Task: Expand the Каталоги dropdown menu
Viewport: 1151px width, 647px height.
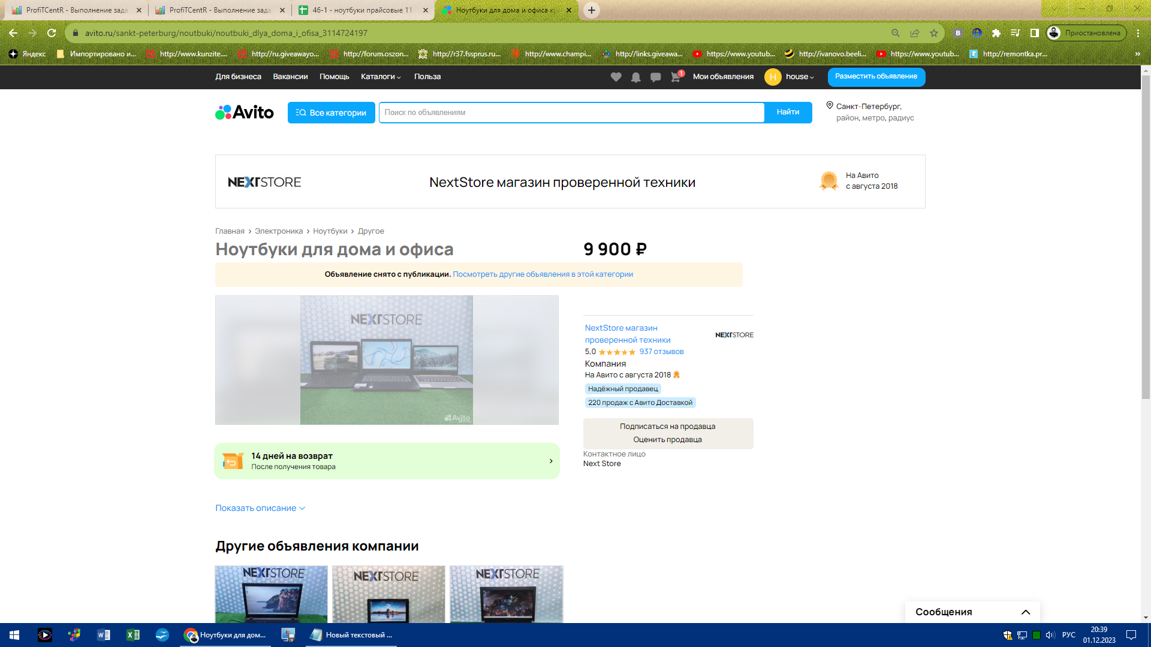Action: coord(381,77)
